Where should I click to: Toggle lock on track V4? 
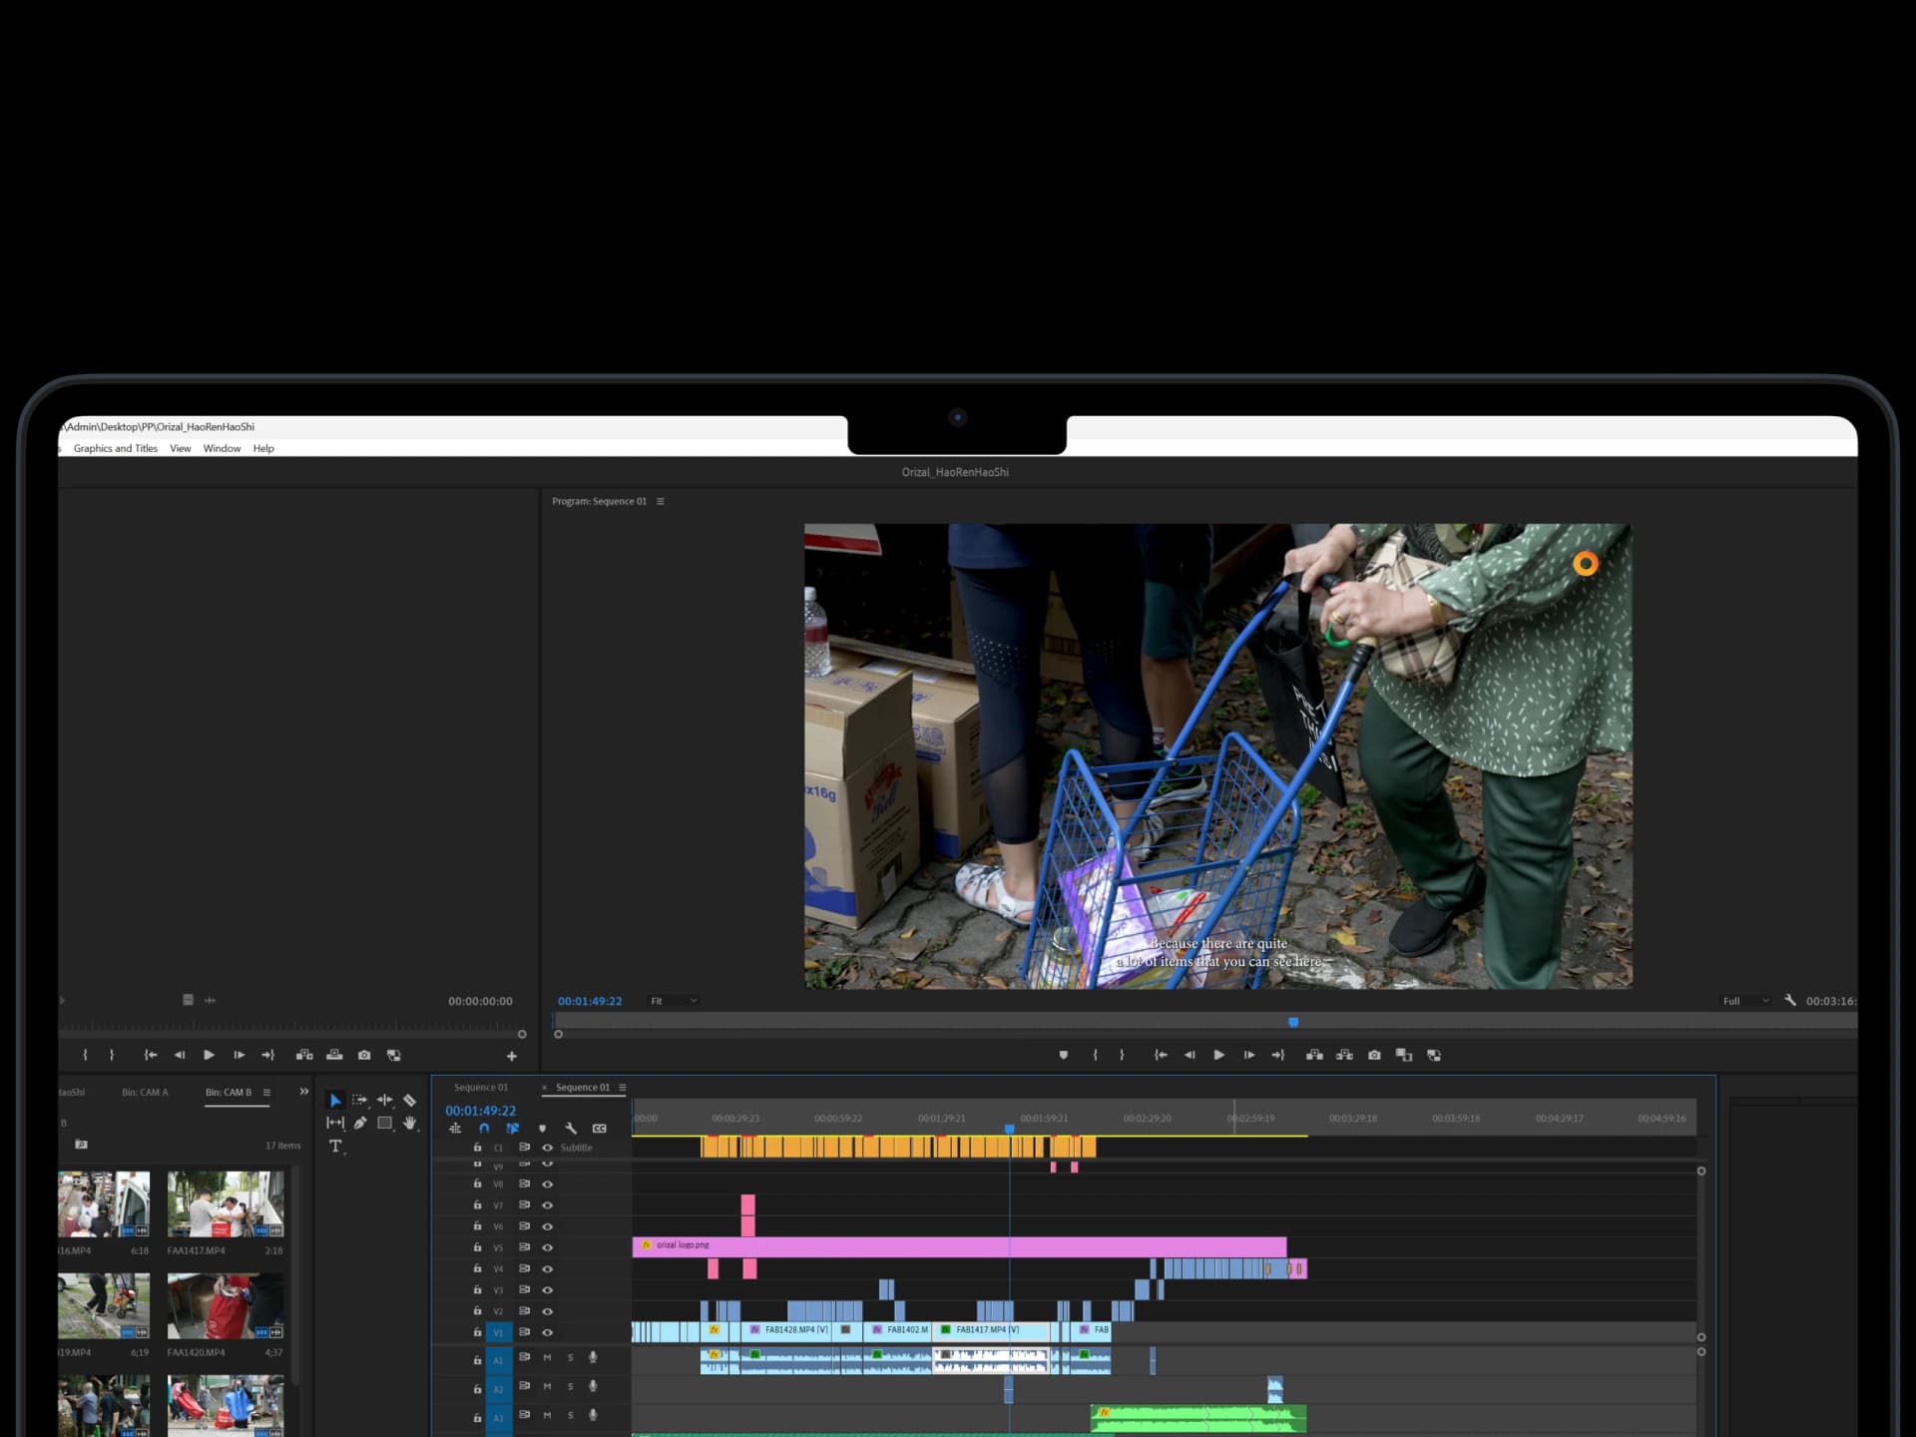pyautogui.click(x=477, y=1268)
